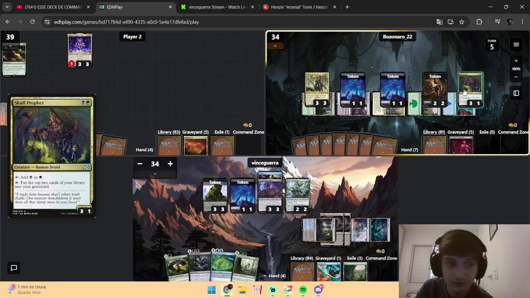Open File Explorer from the taskbar
The height and width of the screenshot is (298, 530).
242,290
